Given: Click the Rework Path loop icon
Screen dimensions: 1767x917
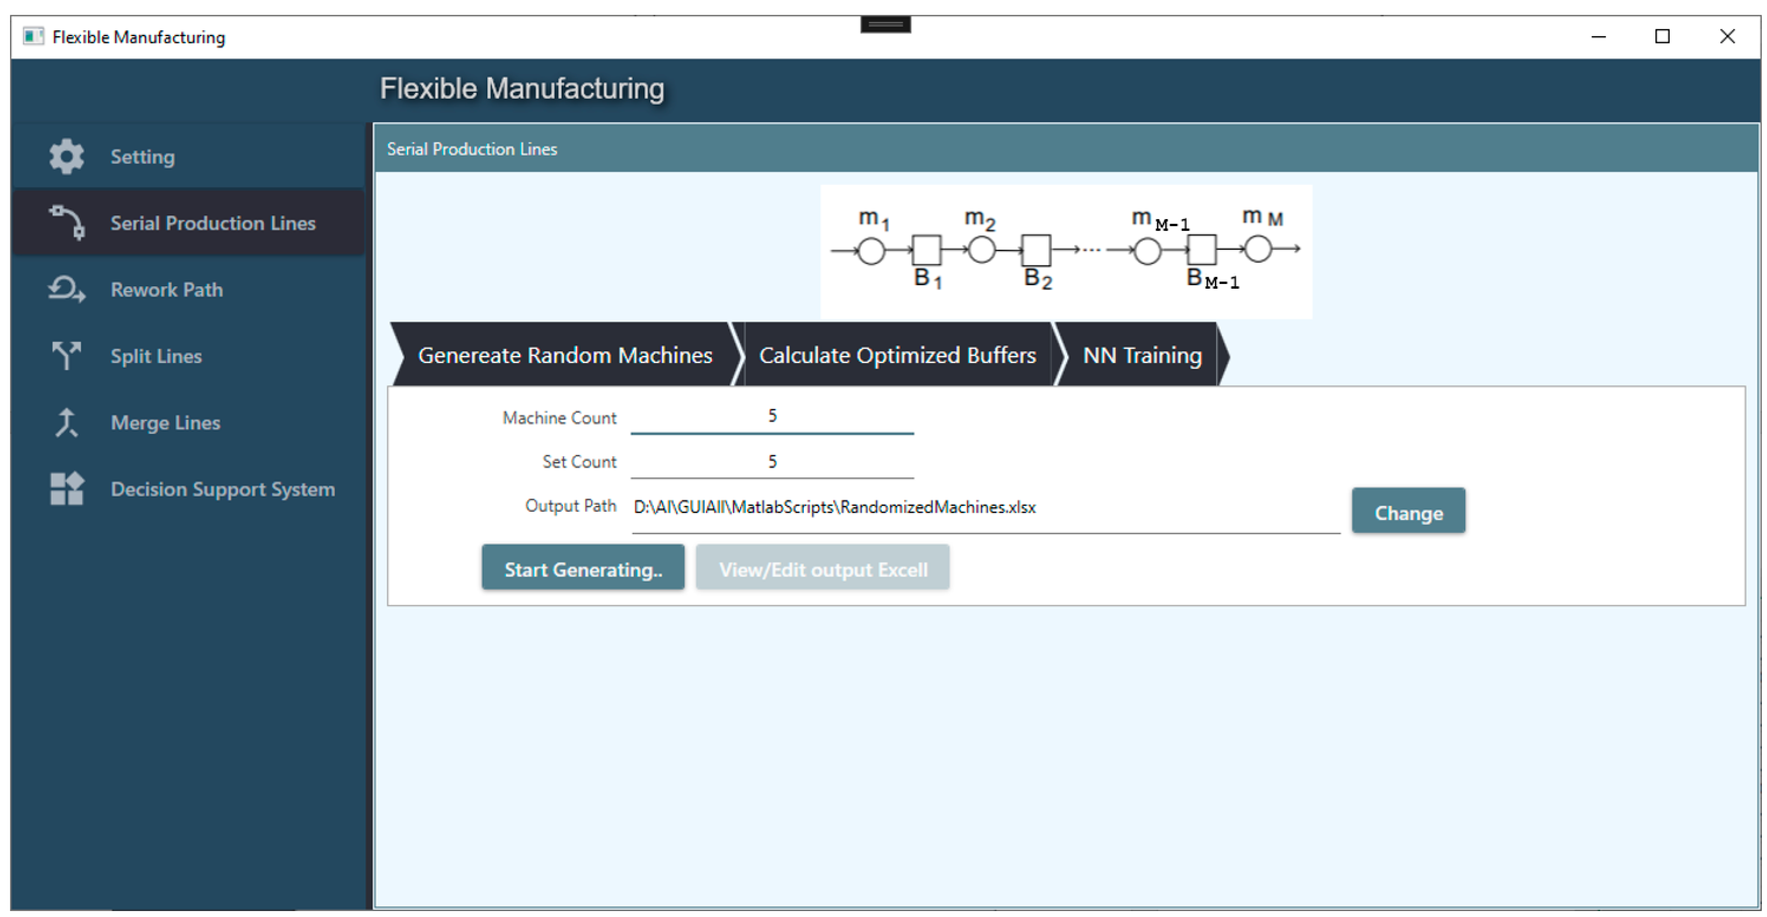Looking at the screenshot, I should [x=66, y=289].
